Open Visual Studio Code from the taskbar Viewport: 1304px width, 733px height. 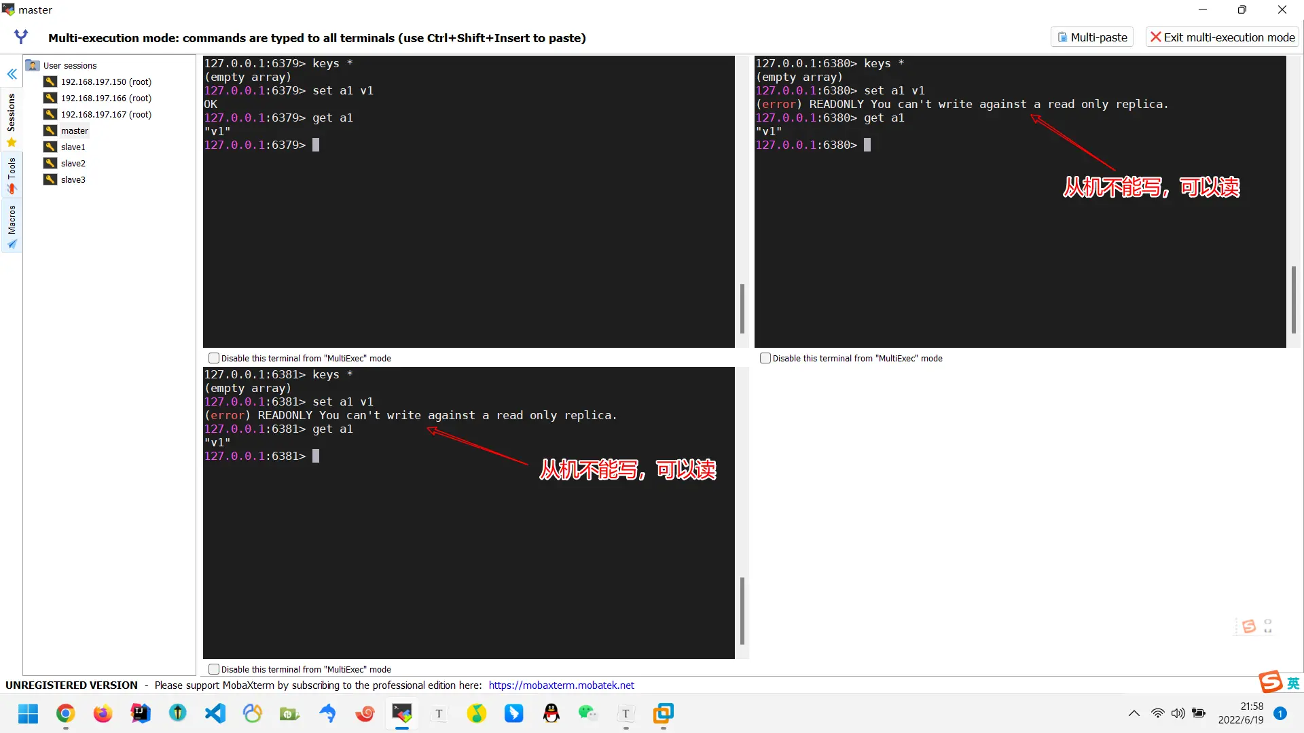[x=215, y=713]
